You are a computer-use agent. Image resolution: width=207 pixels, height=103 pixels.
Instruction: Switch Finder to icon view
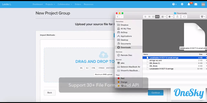pyautogui.click(x=145, y=17)
